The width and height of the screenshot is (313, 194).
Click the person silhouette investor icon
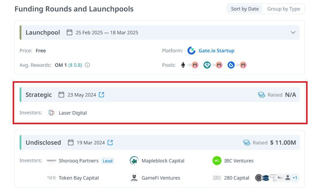[288, 178]
